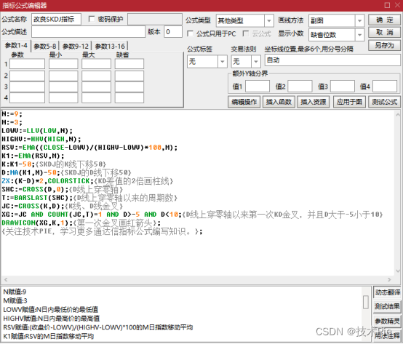Click the code line 'JC:=CROSS(K,D)'
This screenshot has height=344, width=403.
(63, 206)
